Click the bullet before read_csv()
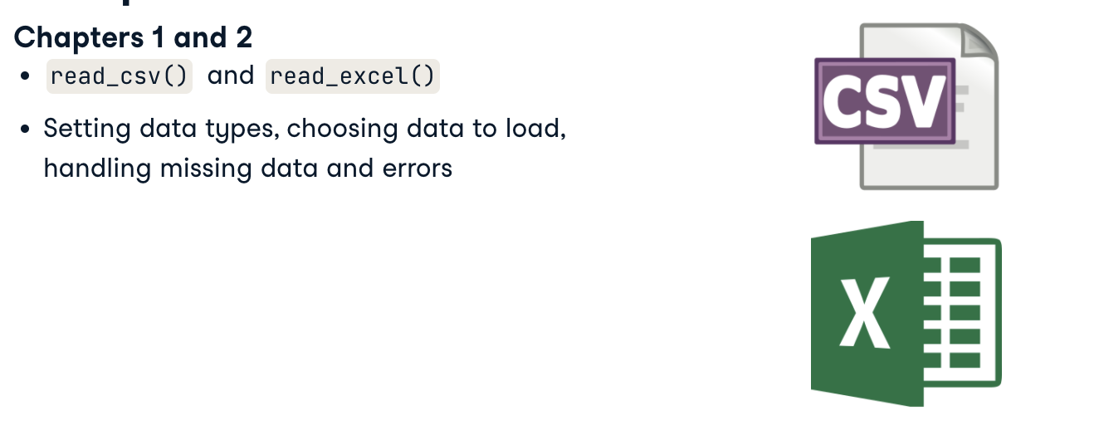The image size is (1099, 440). tap(27, 76)
